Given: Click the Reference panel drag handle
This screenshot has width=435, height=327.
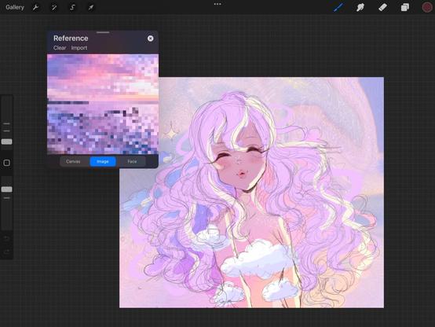Looking at the screenshot, I should point(103,32).
